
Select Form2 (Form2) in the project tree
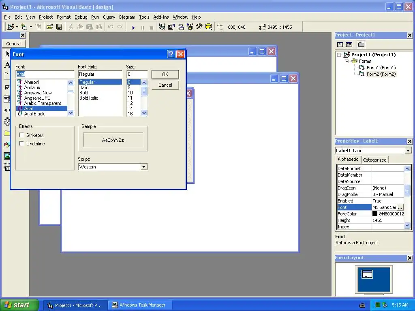pyautogui.click(x=381, y=74)
